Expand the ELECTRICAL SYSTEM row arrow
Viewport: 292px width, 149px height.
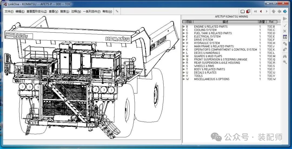[x=184, y=37]
